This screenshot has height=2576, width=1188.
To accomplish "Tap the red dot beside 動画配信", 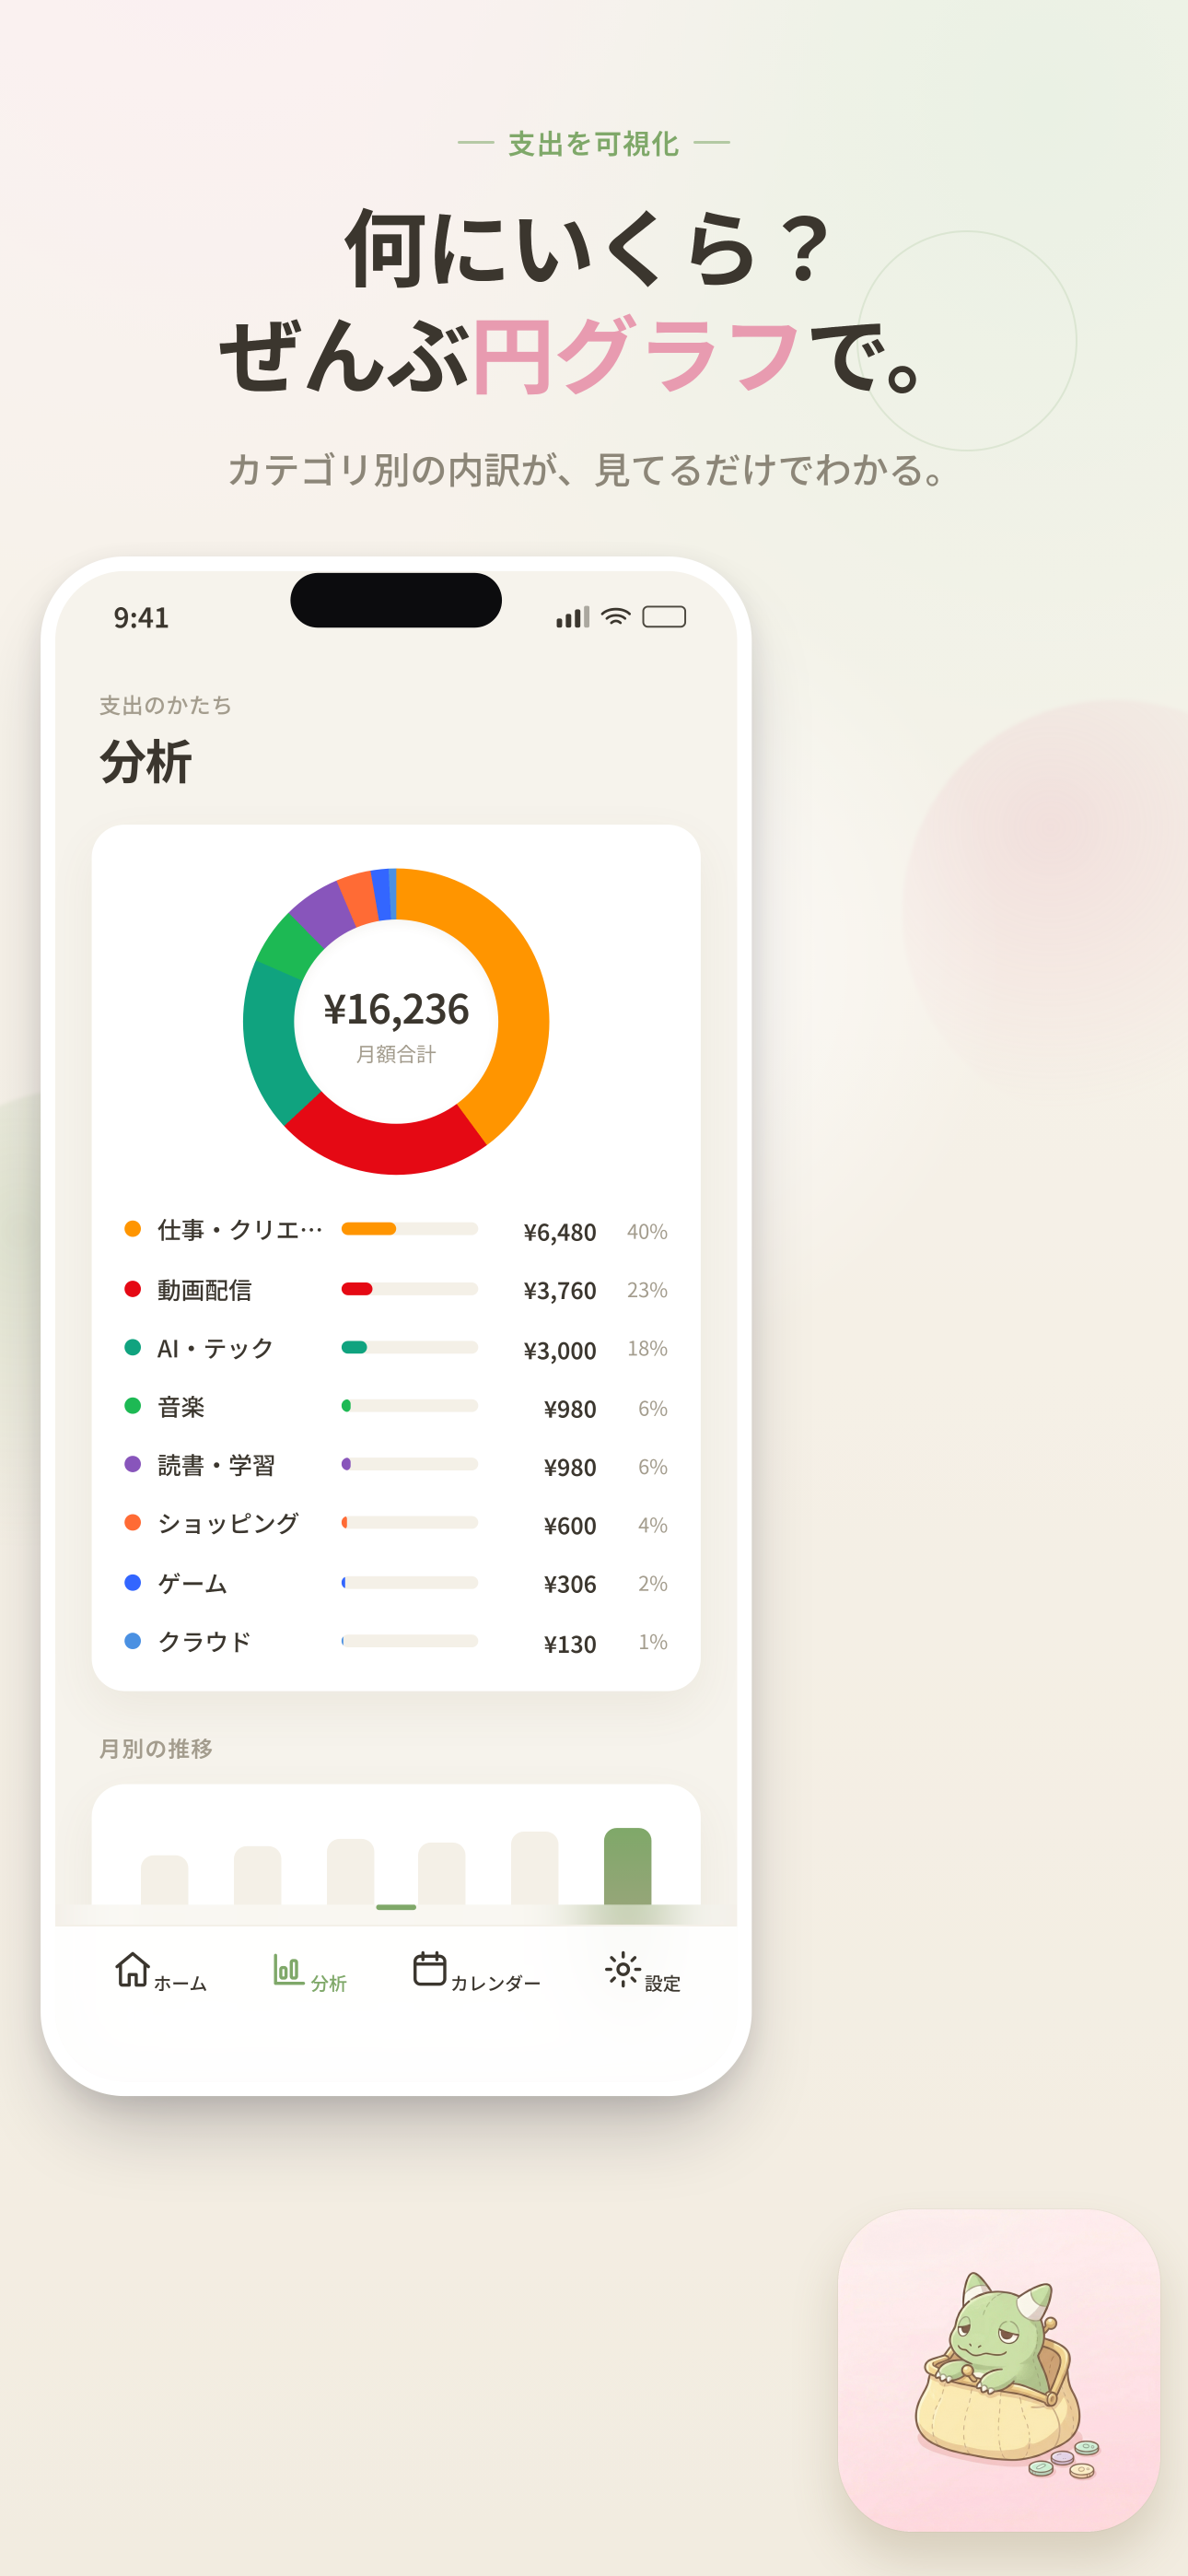I will [132, 1288].
